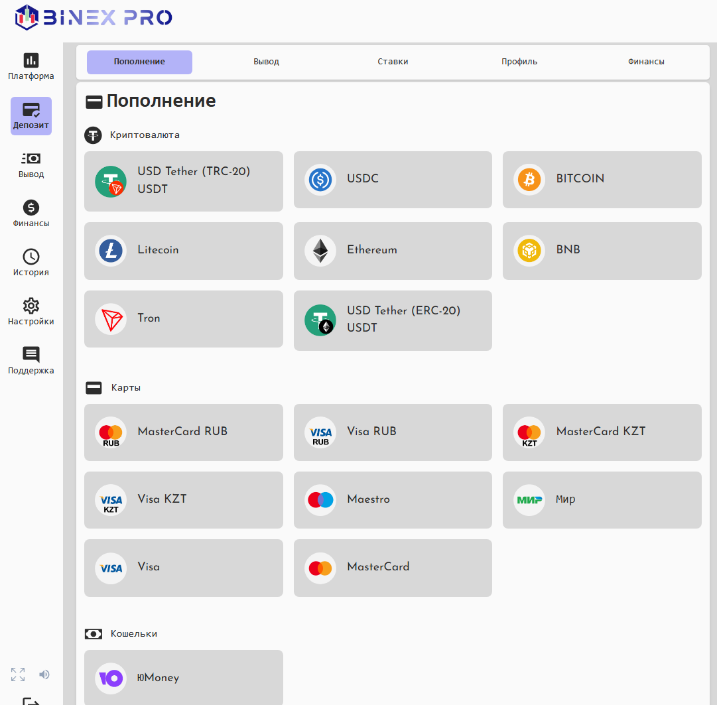Click the Карты section heading
717x705 pixels.
[x=126, y=388]
